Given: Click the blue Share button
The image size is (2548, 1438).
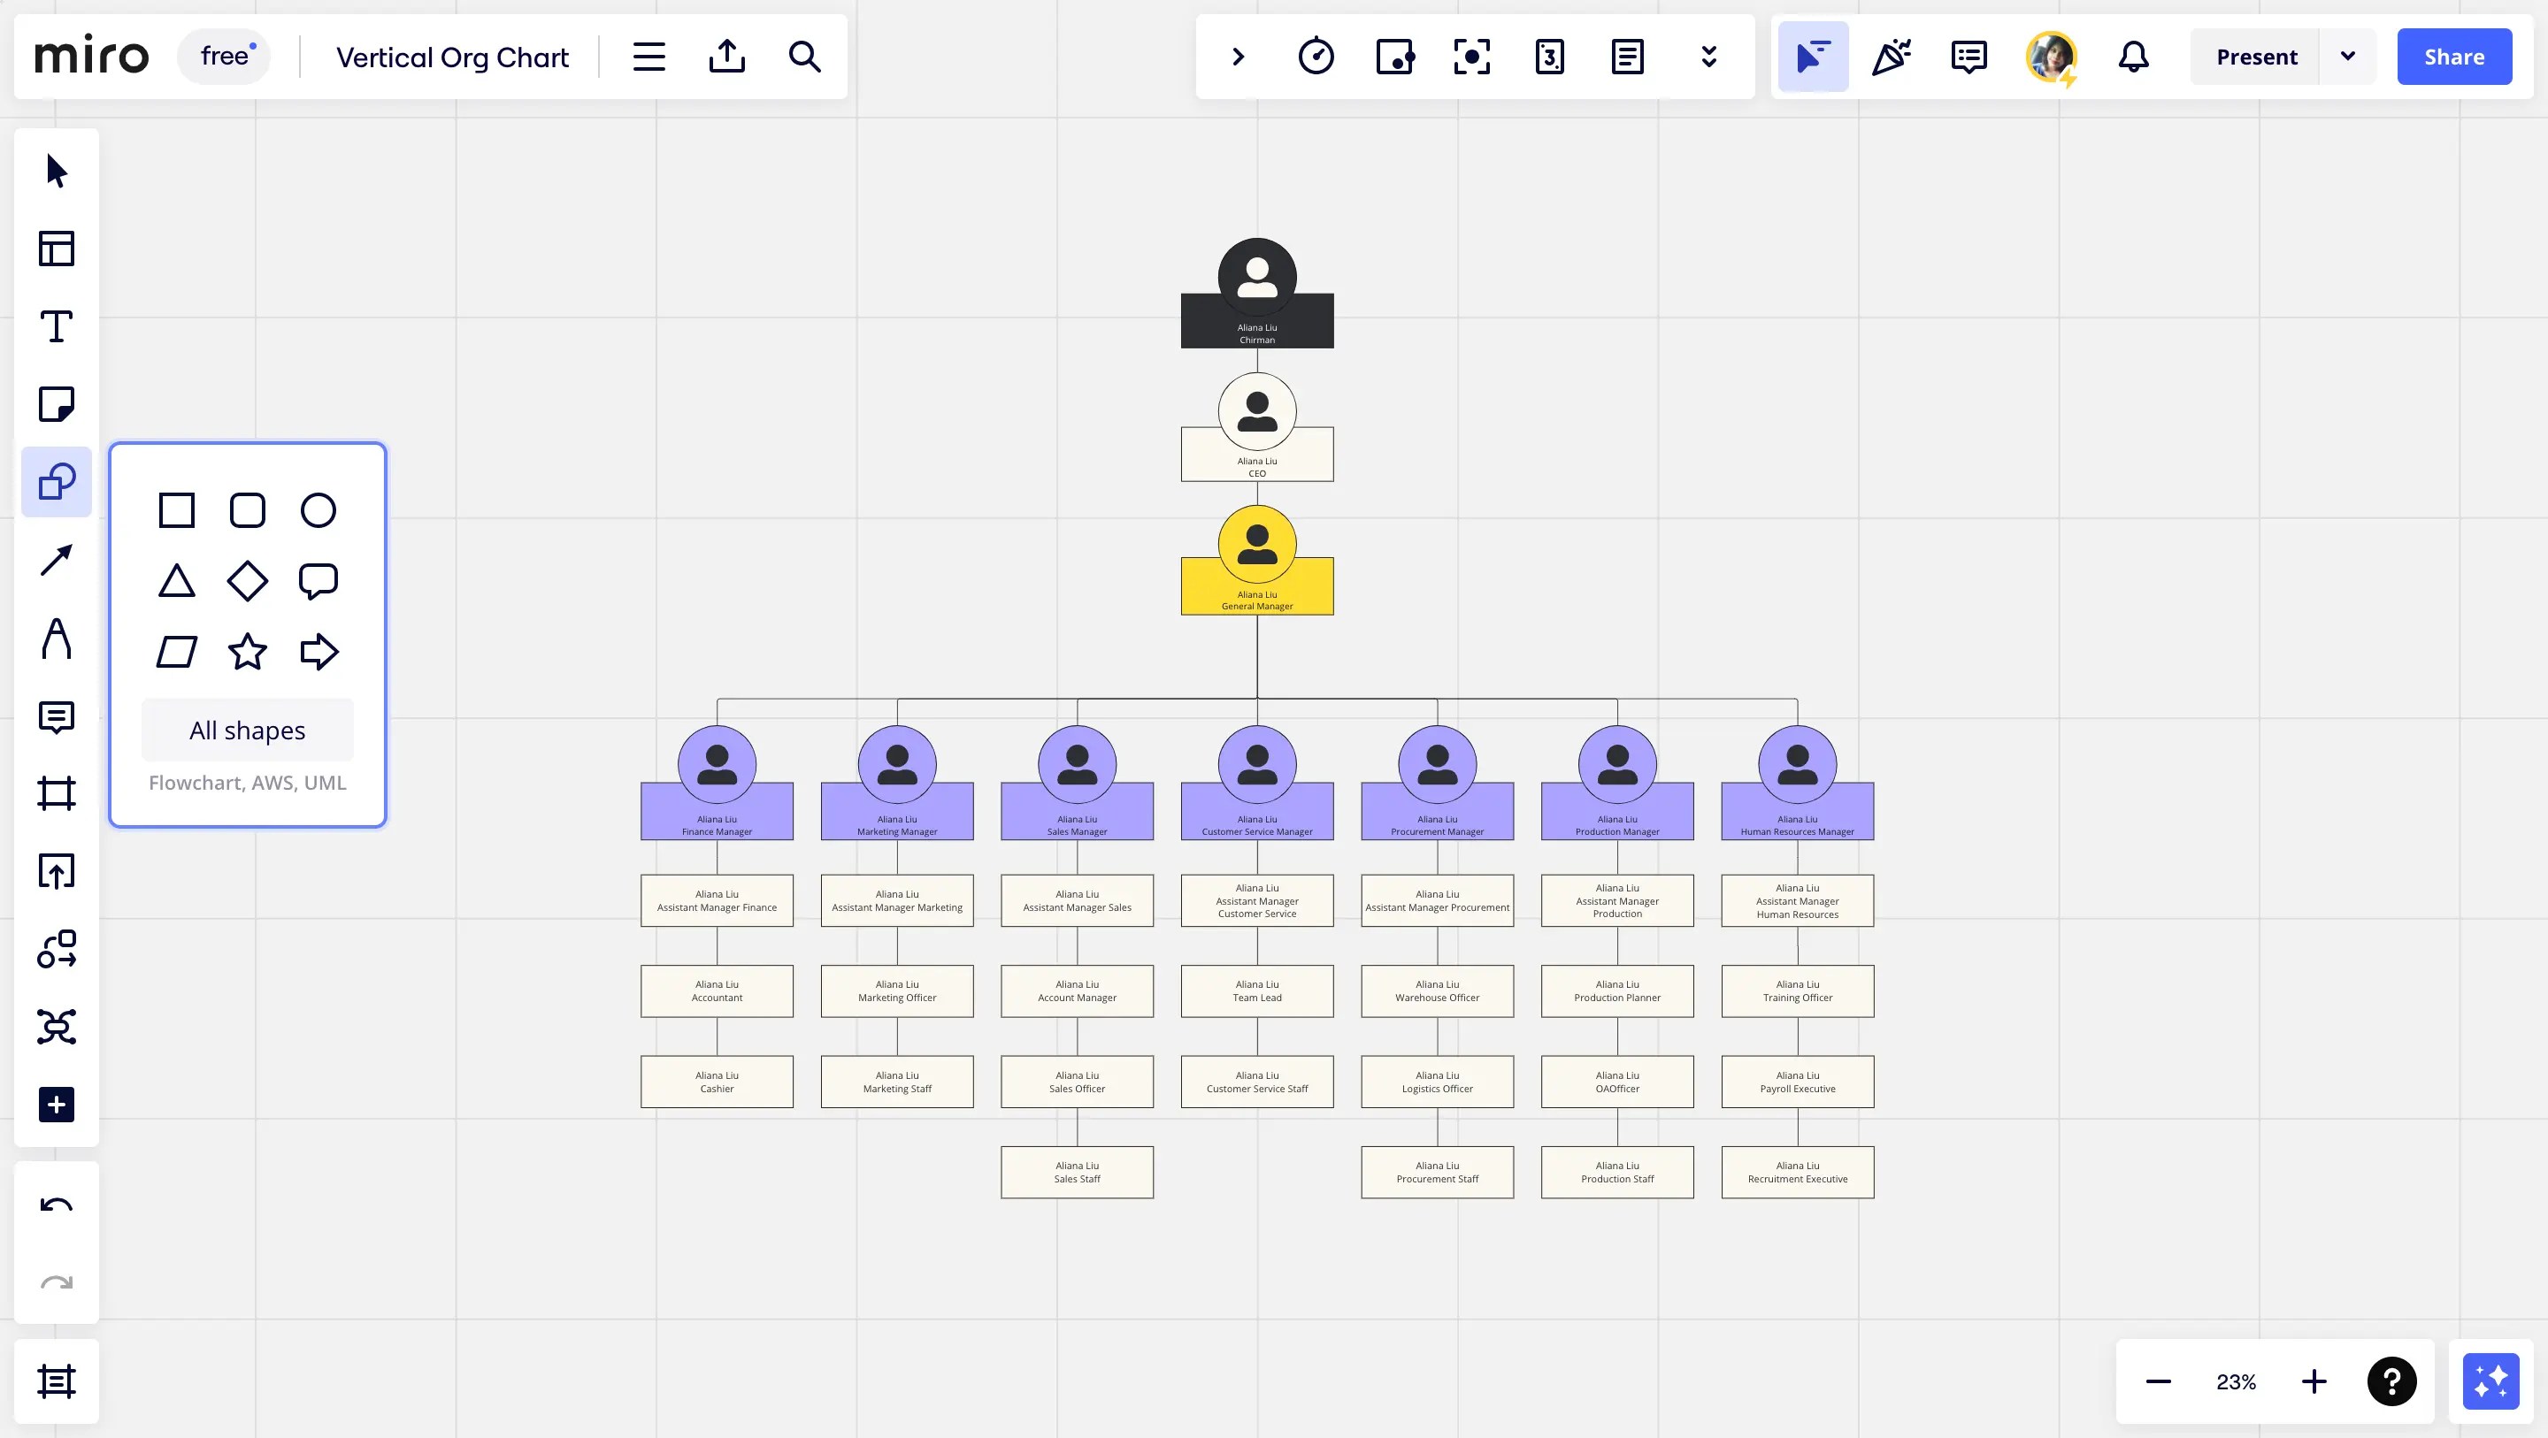Looking at the screenshot, I should click(x=2453, y=57).
